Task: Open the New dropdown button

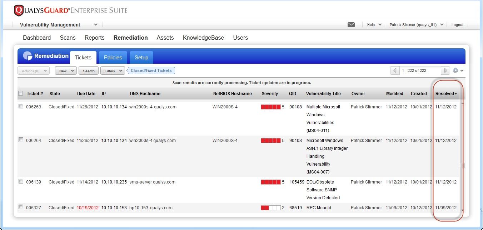Action: (x=66, y=71)
